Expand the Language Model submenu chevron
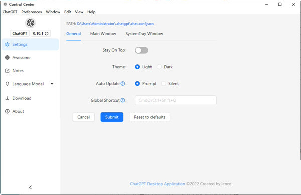The width and height of the screenshot is (301, 195). [x=52, y=84]
